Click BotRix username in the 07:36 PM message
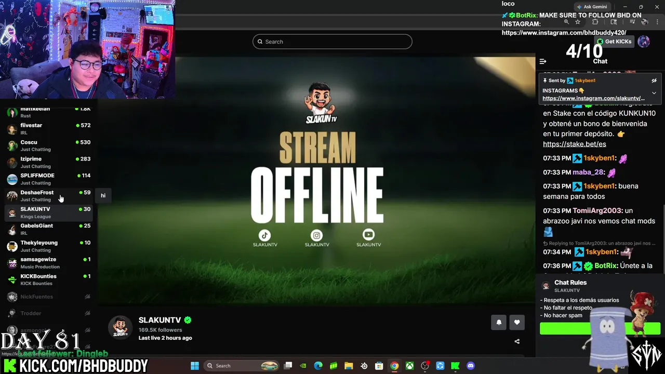 [606, 265]
